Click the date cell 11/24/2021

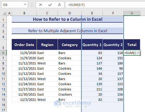(x=24, y=84)
